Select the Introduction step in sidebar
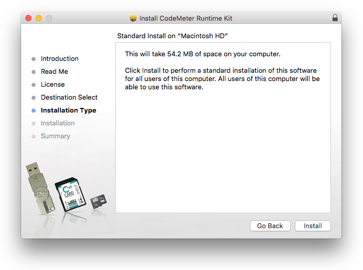Viewport: 363px width, 270px height. (x=59, y=59)
